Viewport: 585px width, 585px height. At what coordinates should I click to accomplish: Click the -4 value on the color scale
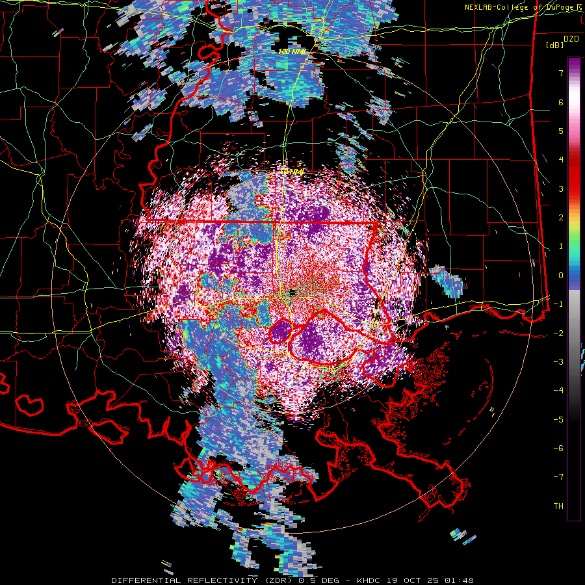pyautogui.click(x=558, y=391)
